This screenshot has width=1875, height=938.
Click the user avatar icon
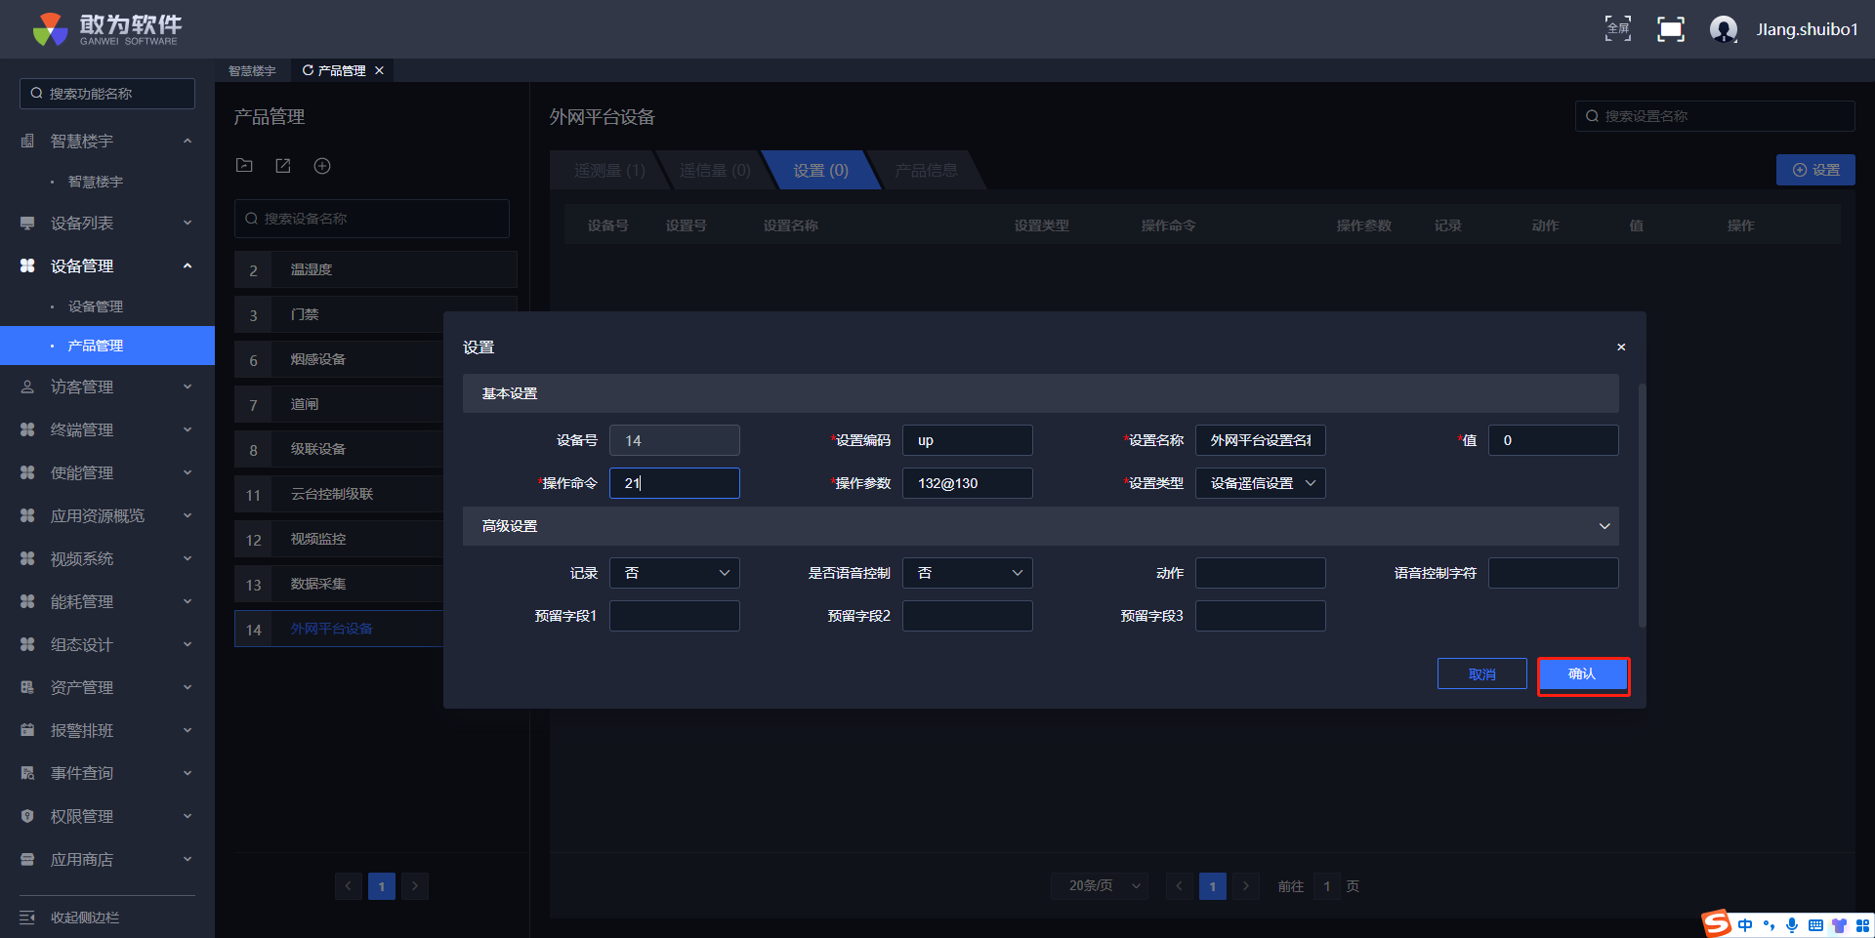pyautogui.click(x=1723, y=29)
